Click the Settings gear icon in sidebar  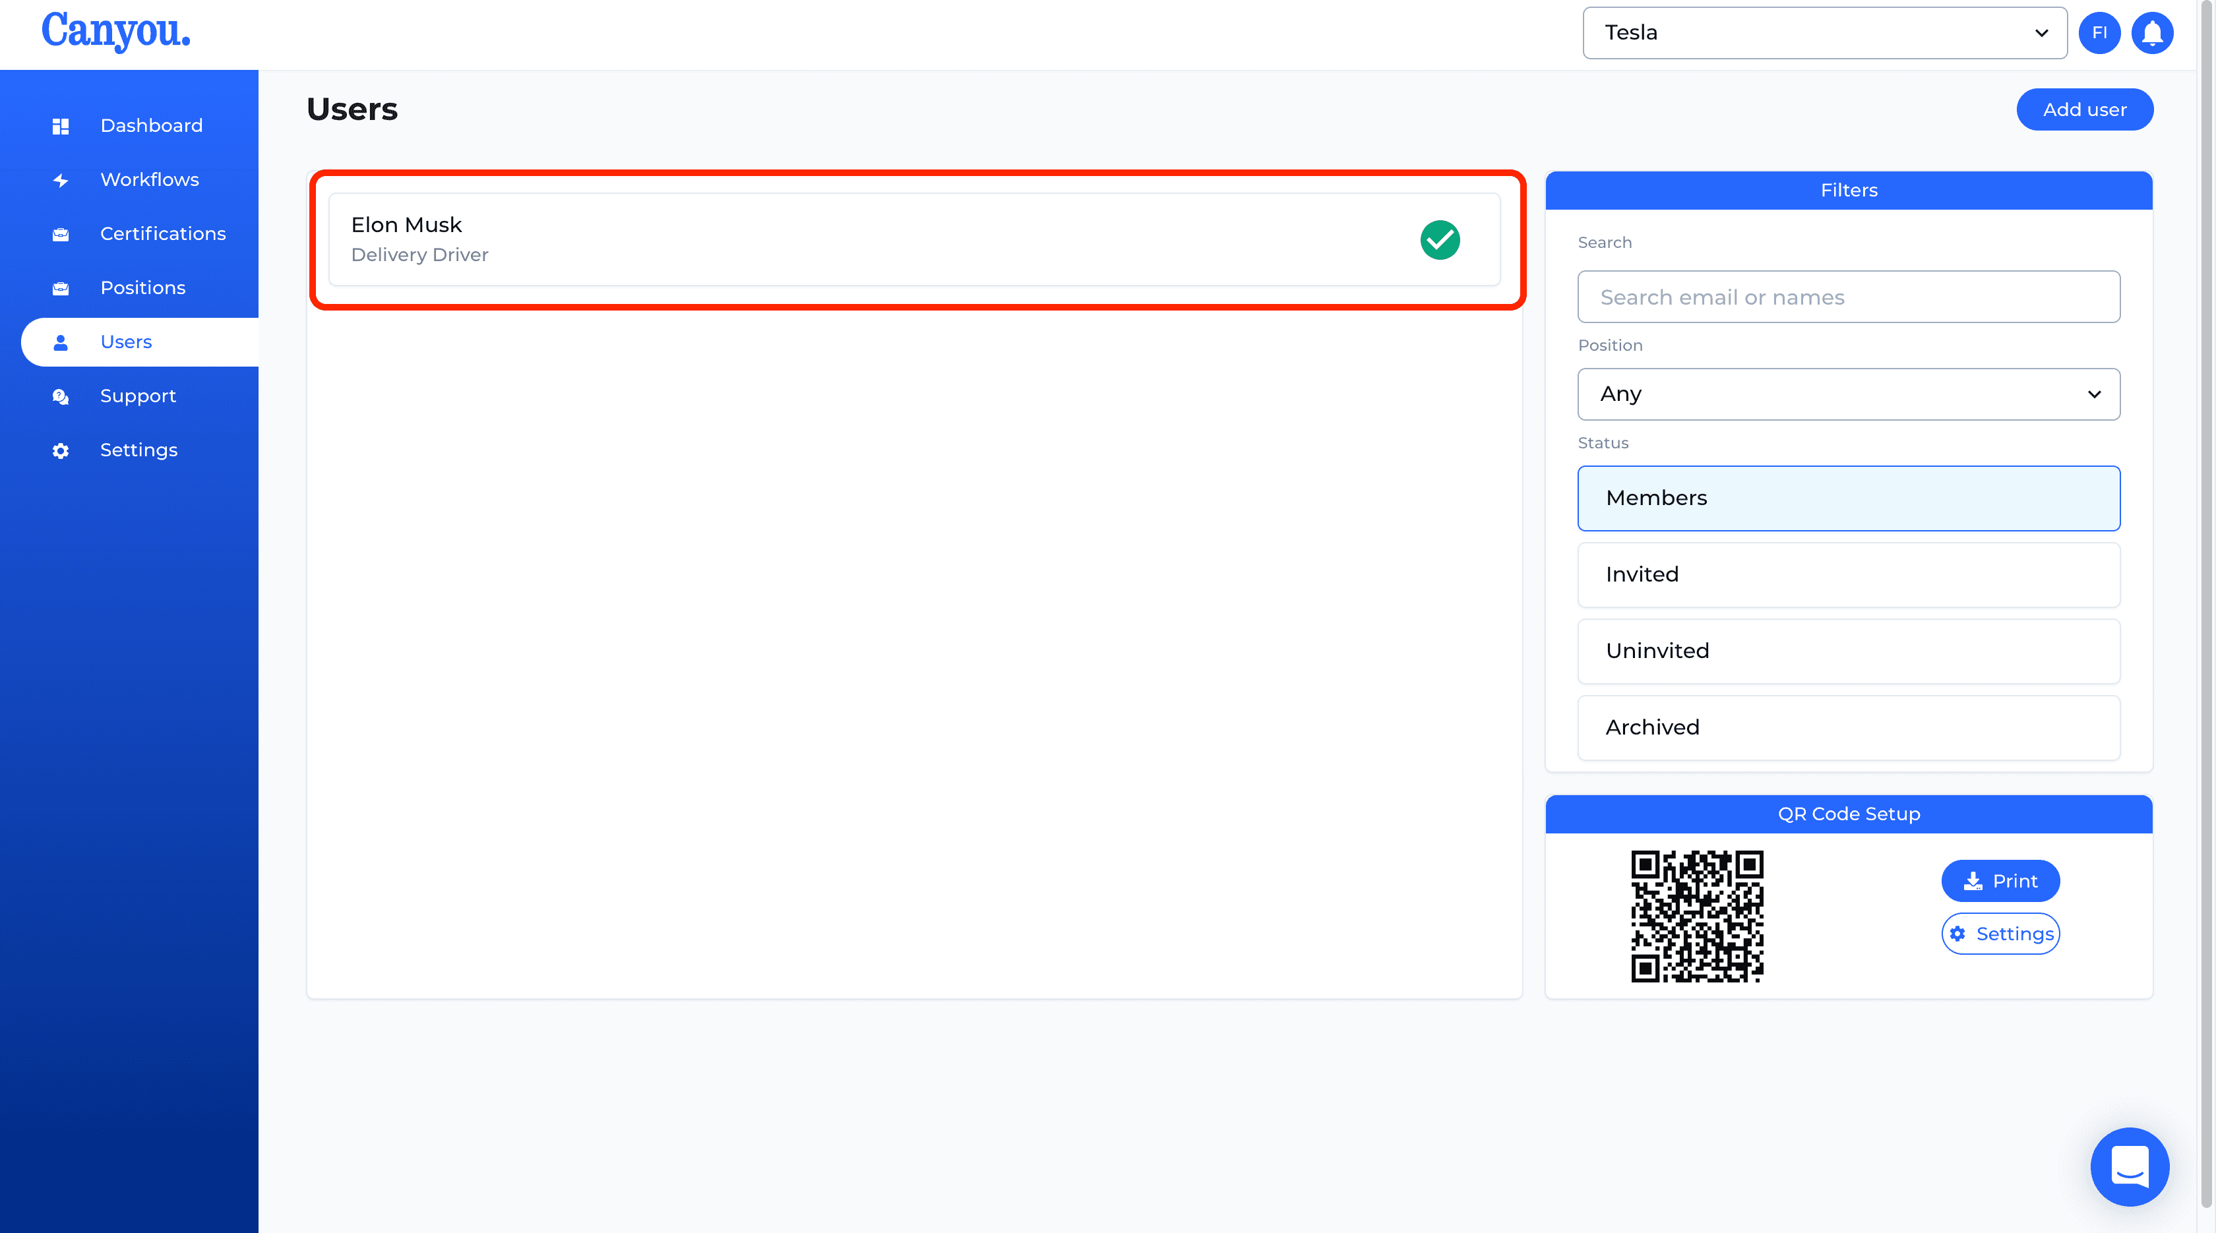coord(60,452)
